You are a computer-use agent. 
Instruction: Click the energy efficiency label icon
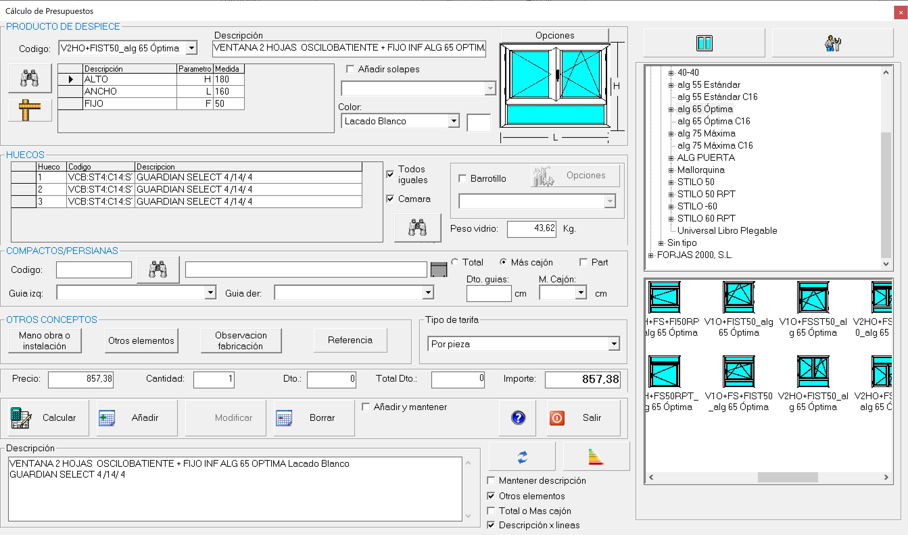[x=596, y=457]
